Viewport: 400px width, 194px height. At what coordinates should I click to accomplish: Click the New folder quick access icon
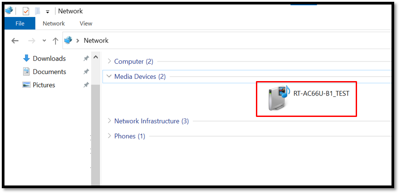point(37,11)
